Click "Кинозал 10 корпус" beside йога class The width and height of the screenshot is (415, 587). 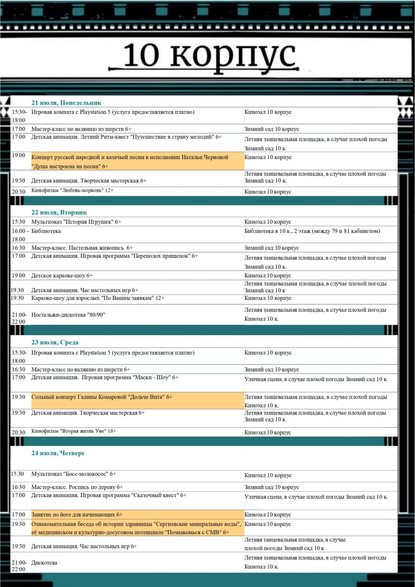click(268, 515)
